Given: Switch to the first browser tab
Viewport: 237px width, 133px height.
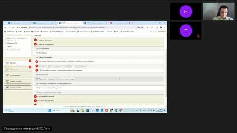Looking at the screenshot, I should [19, 23].
